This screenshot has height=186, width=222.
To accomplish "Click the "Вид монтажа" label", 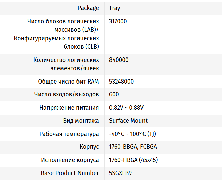I will [x=81, y=121].
